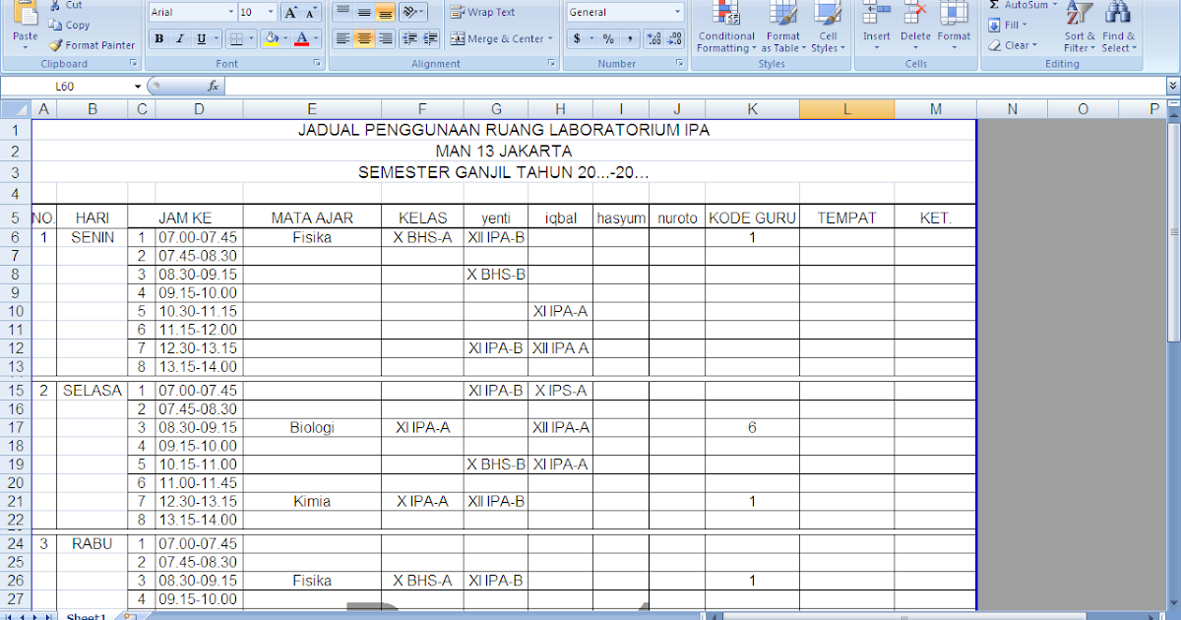Open the Cell Styles menu
Screen dimensions: 1181x620
[x=828, y=30]
